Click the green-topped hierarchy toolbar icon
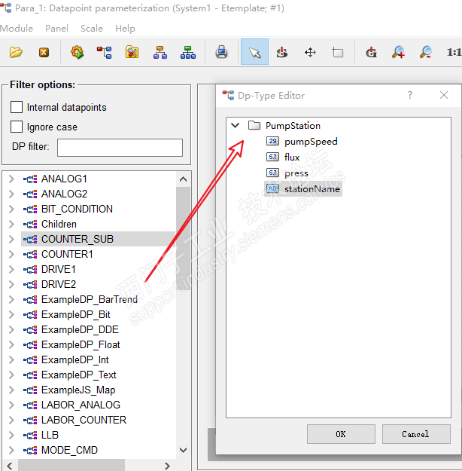Image resolution: width=462 pixels, height=471 pixels. 188,52
